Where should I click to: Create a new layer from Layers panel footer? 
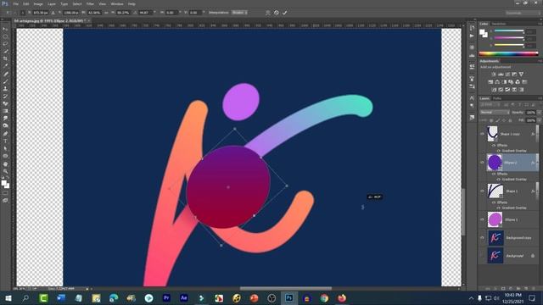pos(526,288)
